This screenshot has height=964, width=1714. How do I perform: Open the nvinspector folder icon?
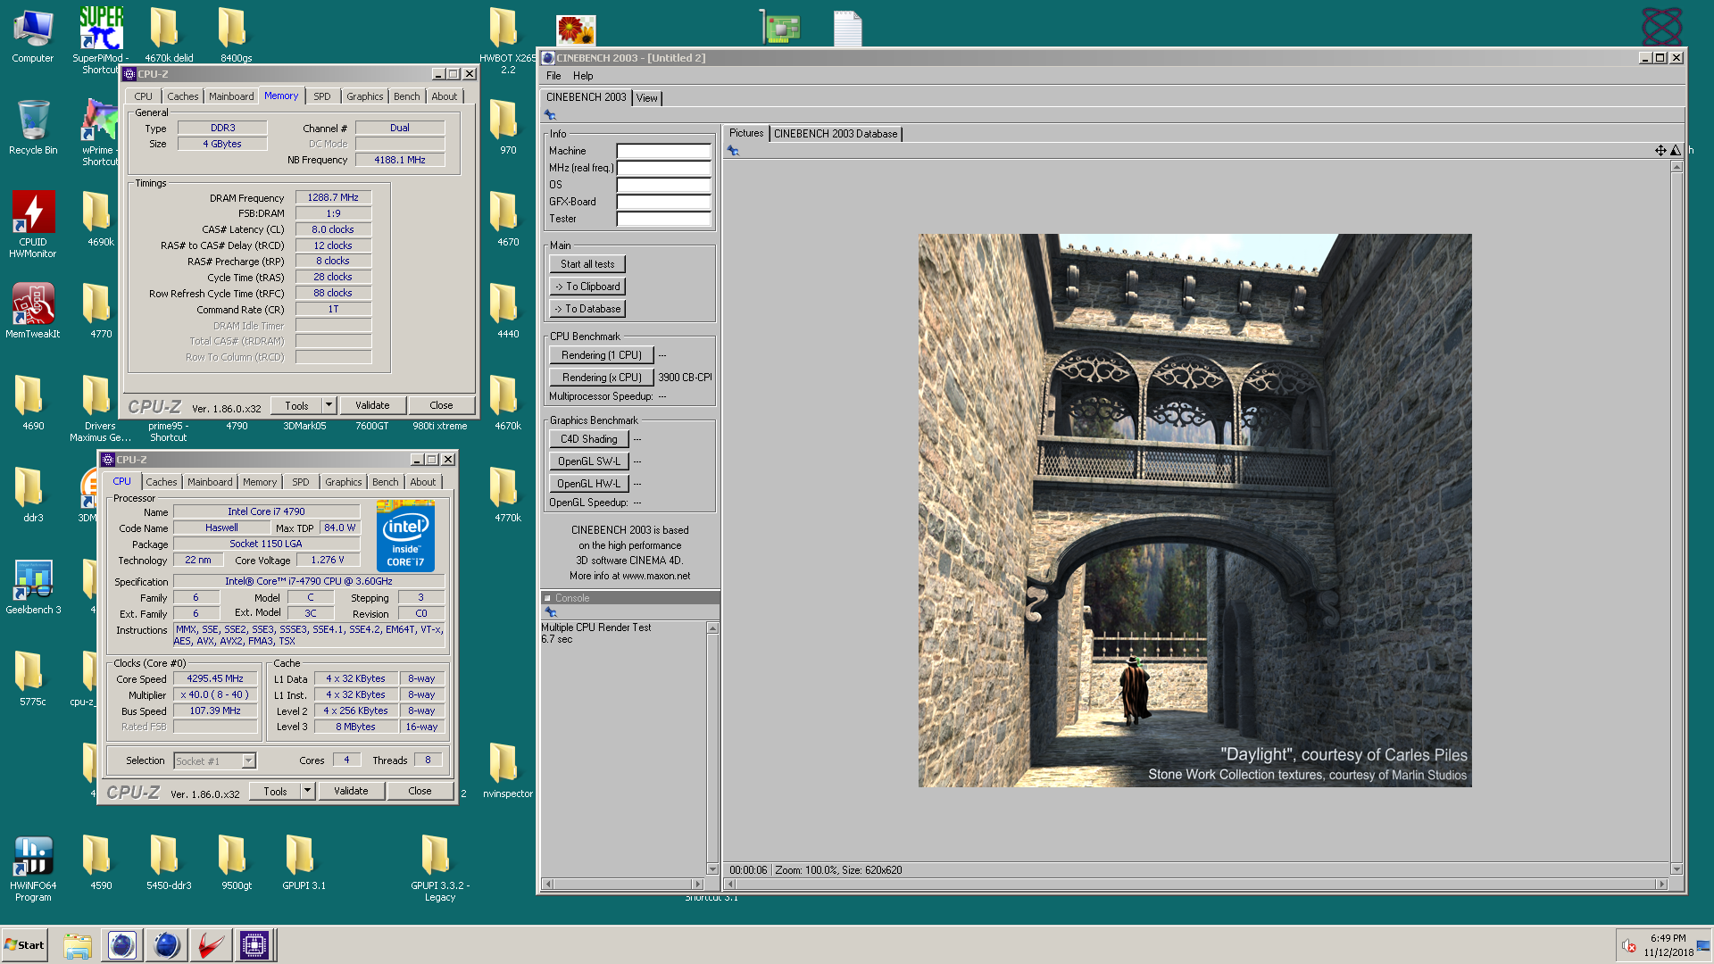click(507, 769)
